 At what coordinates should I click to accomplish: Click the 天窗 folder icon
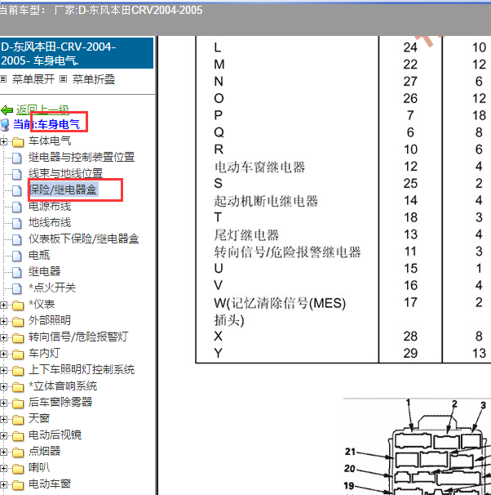tap(18, 420)
